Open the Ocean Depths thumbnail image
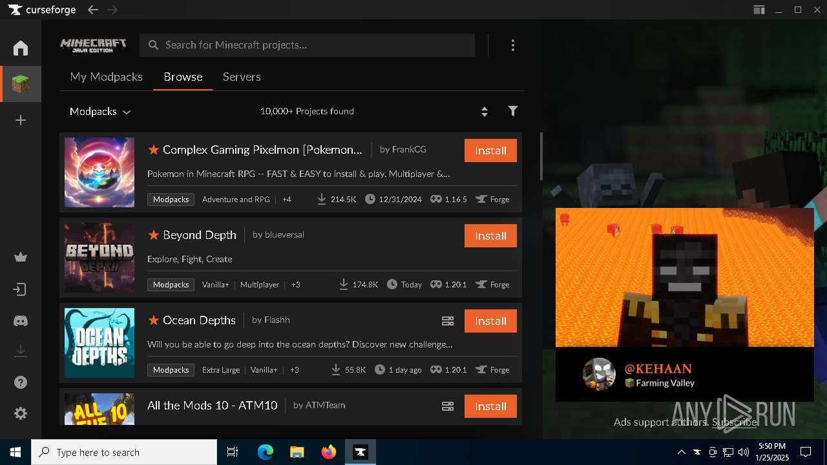827x465 pixels. click(x=99, y=343)
